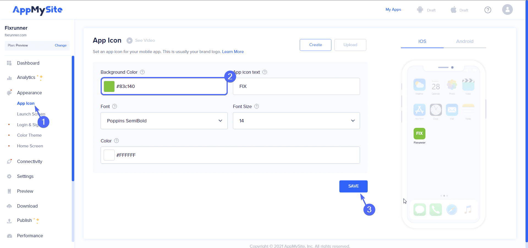
Task: Click the green background color swatch
Action: point(109,86)
